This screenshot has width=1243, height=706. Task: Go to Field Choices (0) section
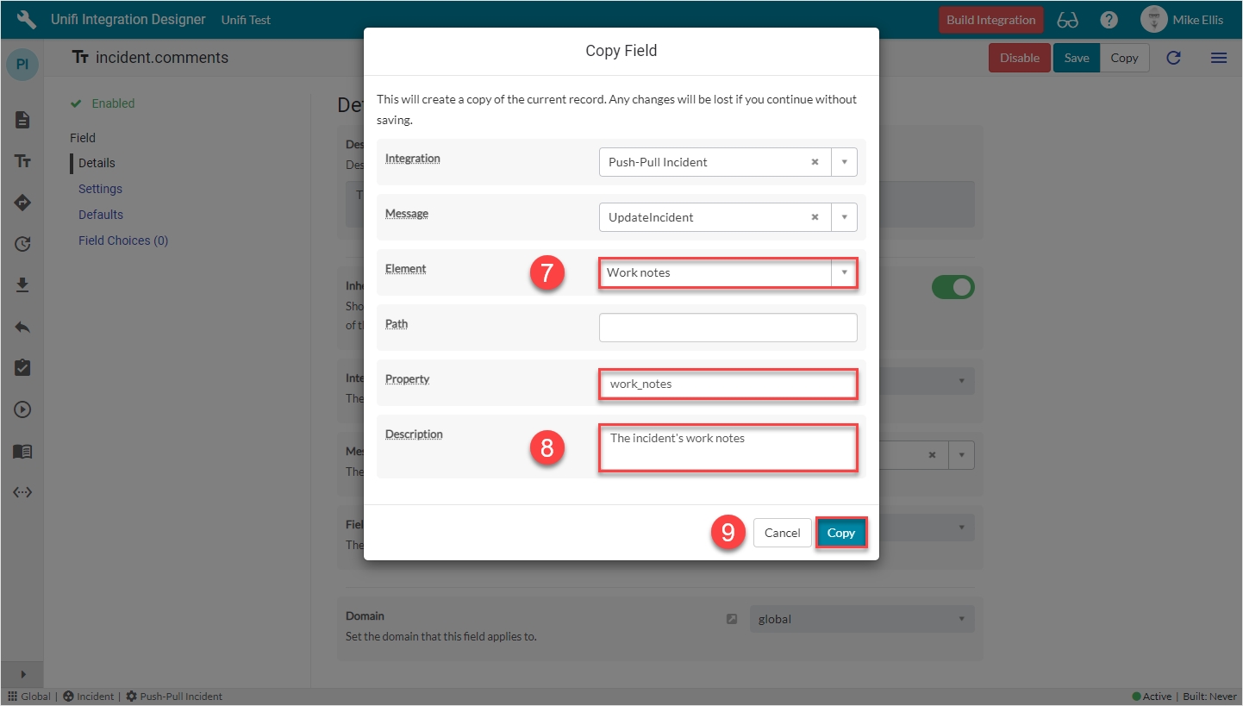tap(123, 241)
